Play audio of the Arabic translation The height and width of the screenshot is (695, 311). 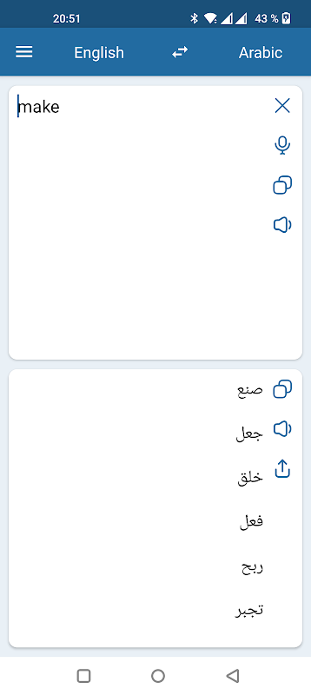point(282,429)
